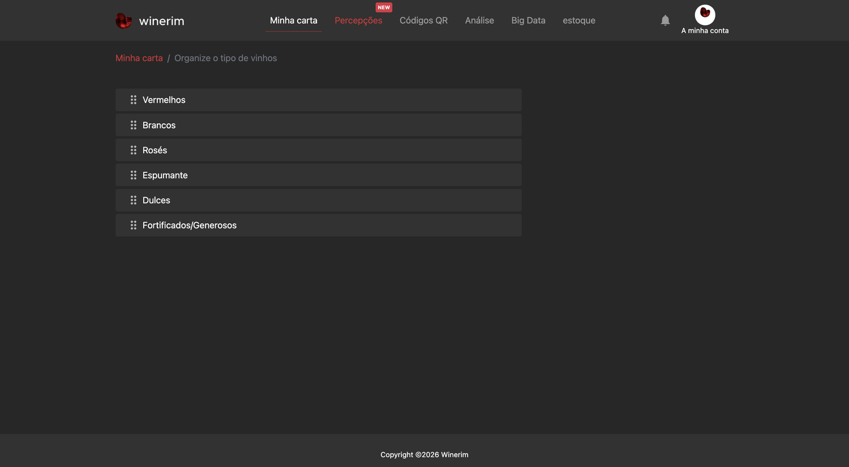
Task: Open the Percepções tab
Action: tap(358, 20)
